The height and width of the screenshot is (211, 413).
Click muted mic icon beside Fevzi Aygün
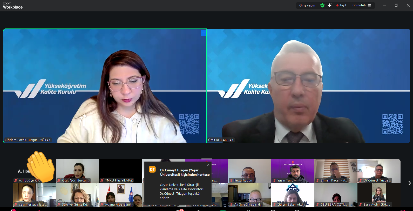pos(232,180)
